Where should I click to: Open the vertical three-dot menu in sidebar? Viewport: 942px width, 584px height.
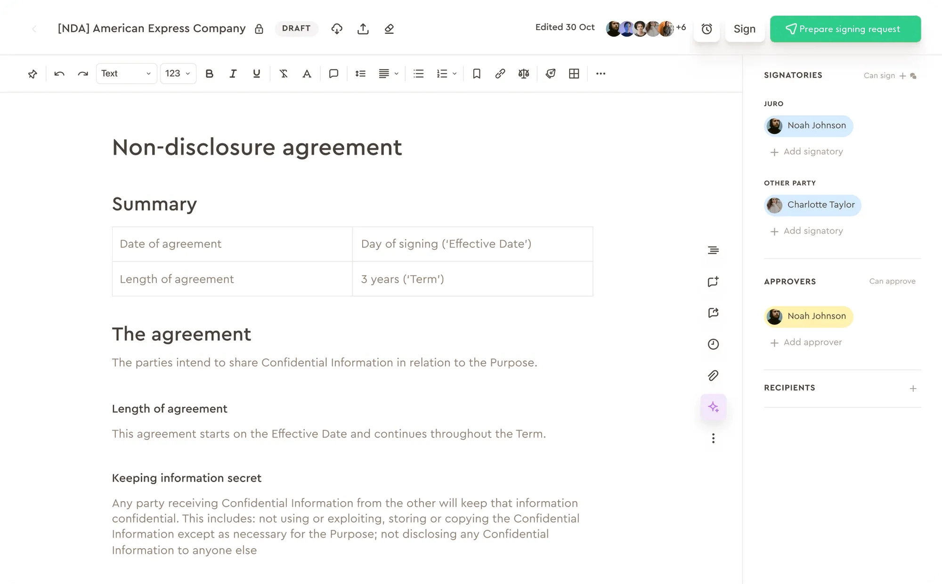713,438
